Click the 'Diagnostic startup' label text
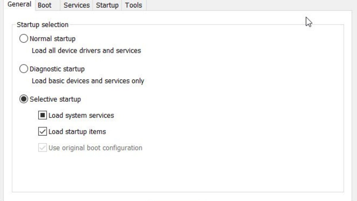The image size is (357, 201). [57, 69]
